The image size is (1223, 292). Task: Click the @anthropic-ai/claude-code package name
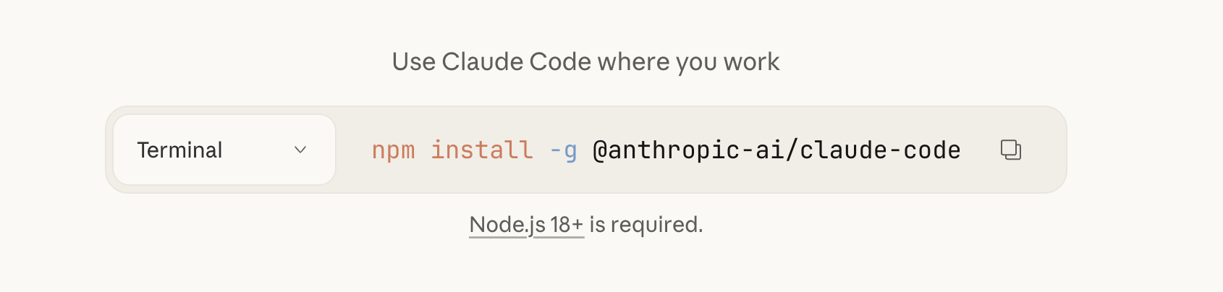click(776, 150)
